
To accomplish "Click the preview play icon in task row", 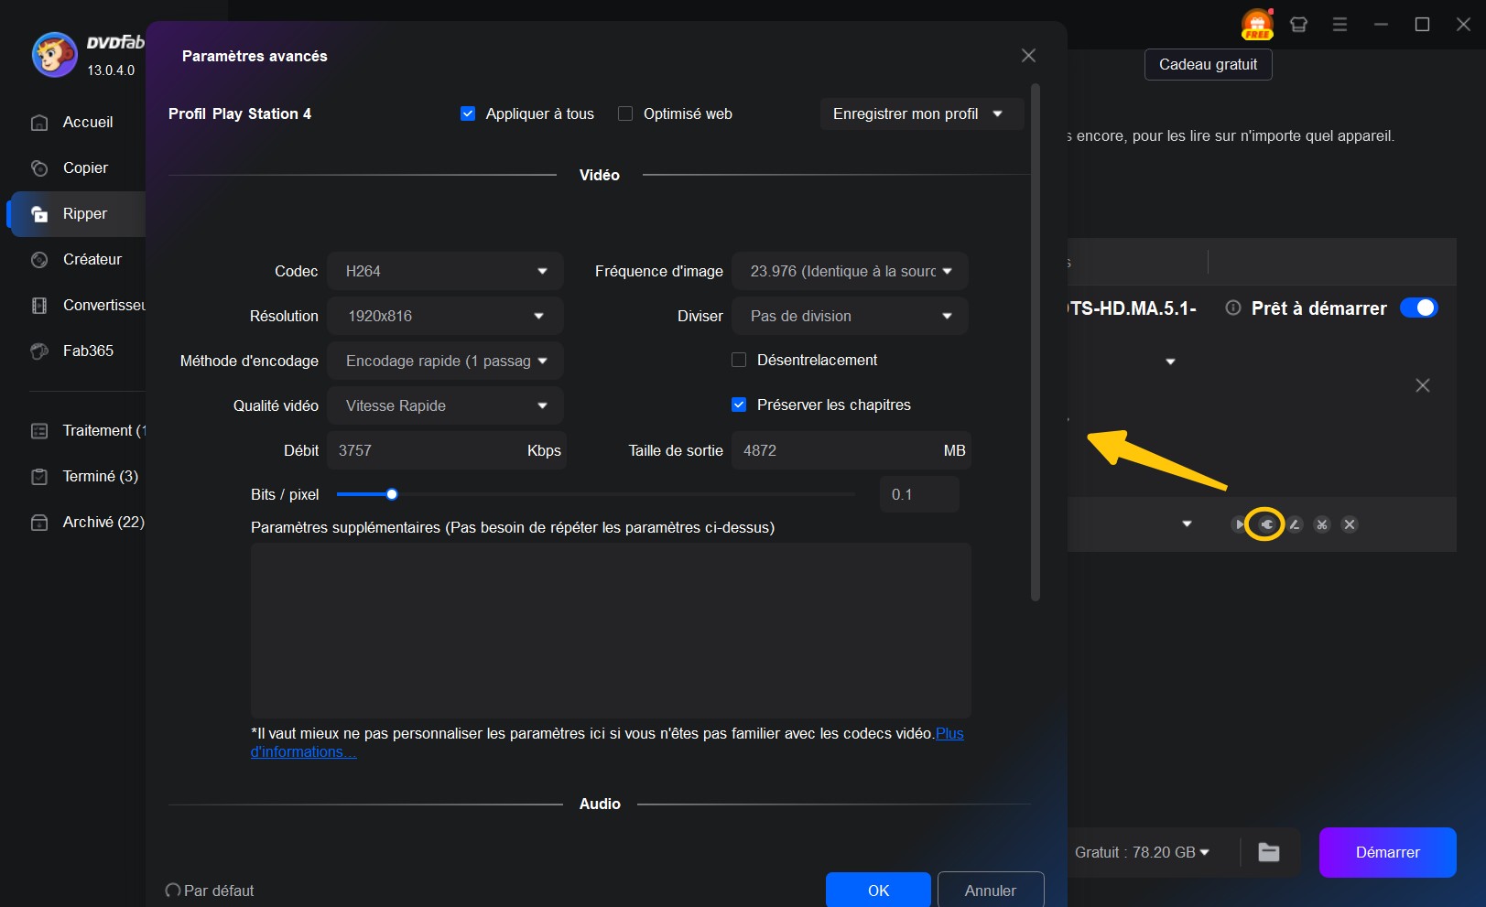I will 1240,524.
